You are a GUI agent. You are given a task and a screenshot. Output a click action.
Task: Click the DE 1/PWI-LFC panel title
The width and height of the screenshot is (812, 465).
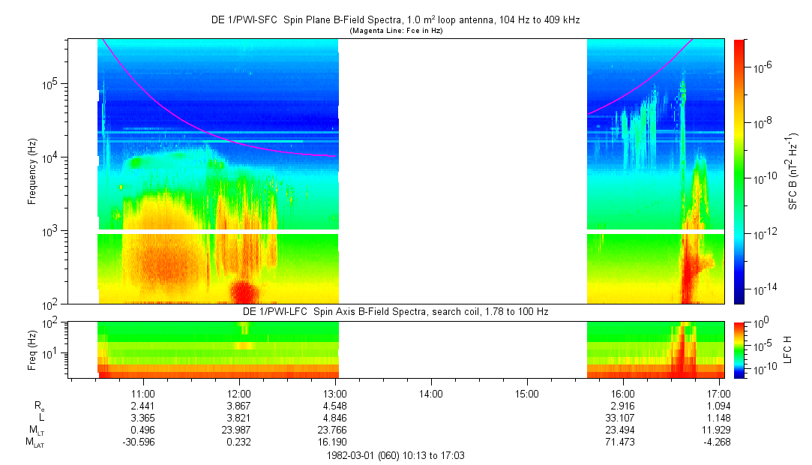(x=394, y=311)
